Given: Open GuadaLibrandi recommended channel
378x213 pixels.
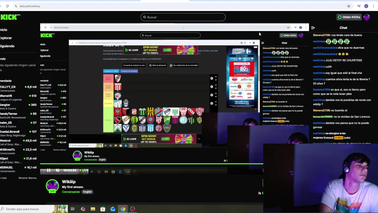Looking at the screenshot, I should coord(18,133).
